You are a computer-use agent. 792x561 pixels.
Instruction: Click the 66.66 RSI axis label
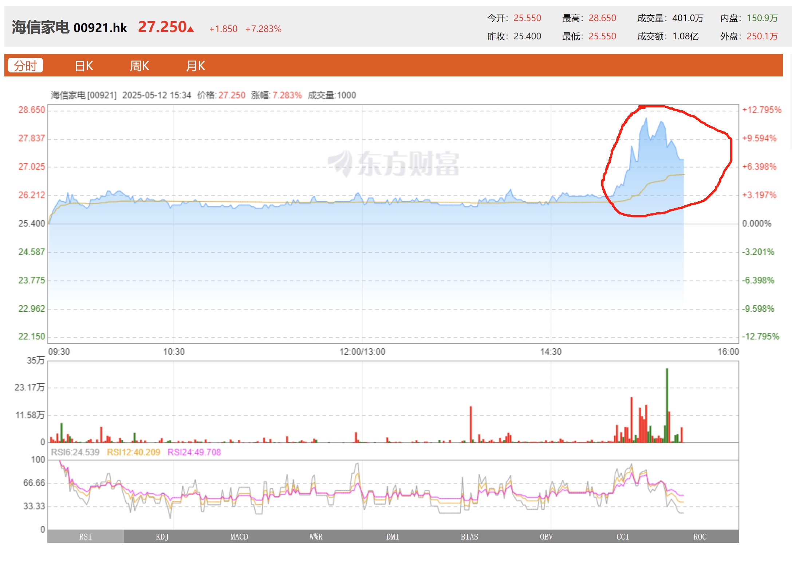click(x=34, y=483)
